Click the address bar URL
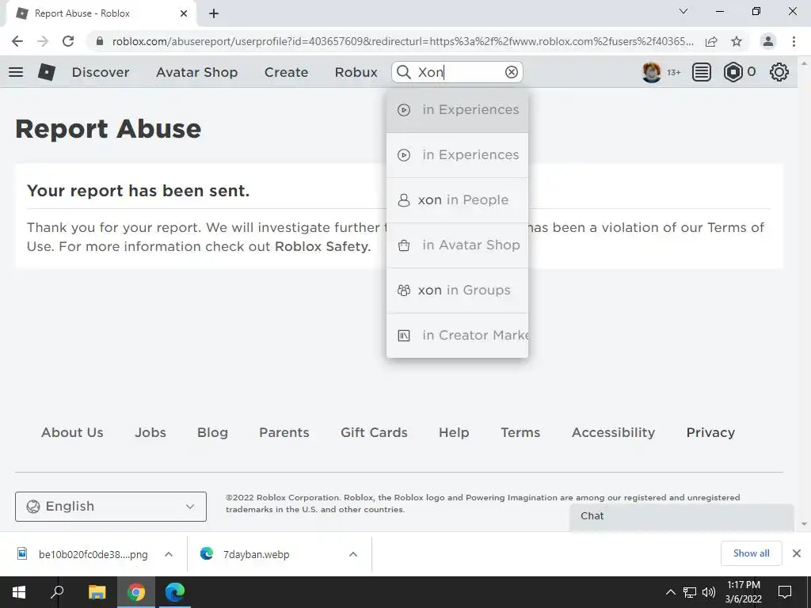 tap(402, 41)
